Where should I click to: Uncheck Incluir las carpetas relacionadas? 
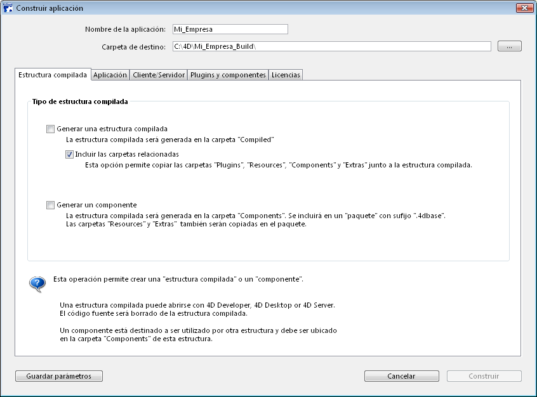(x=70, y=154)
